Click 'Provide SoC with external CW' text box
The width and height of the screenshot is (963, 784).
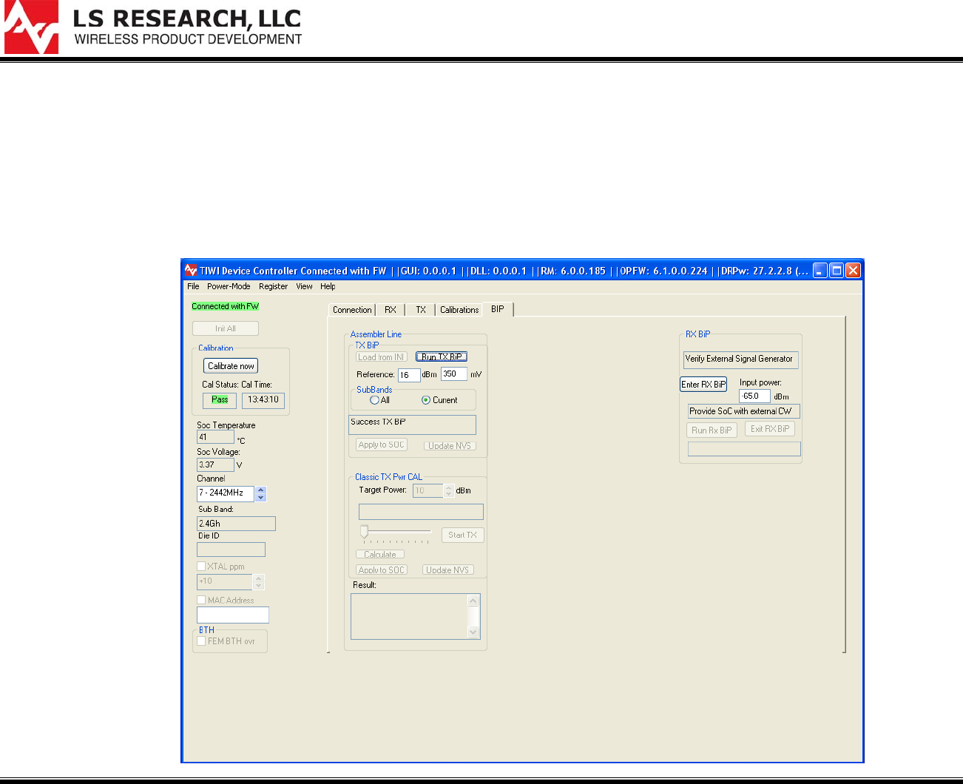(x=743, y=411)
